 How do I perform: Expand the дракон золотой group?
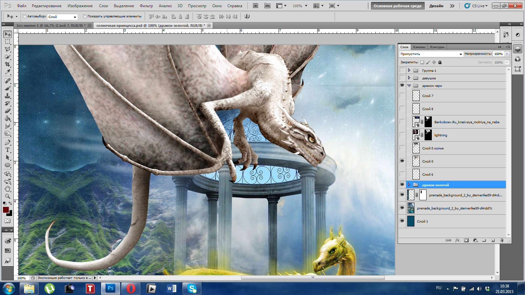(409, 185)
